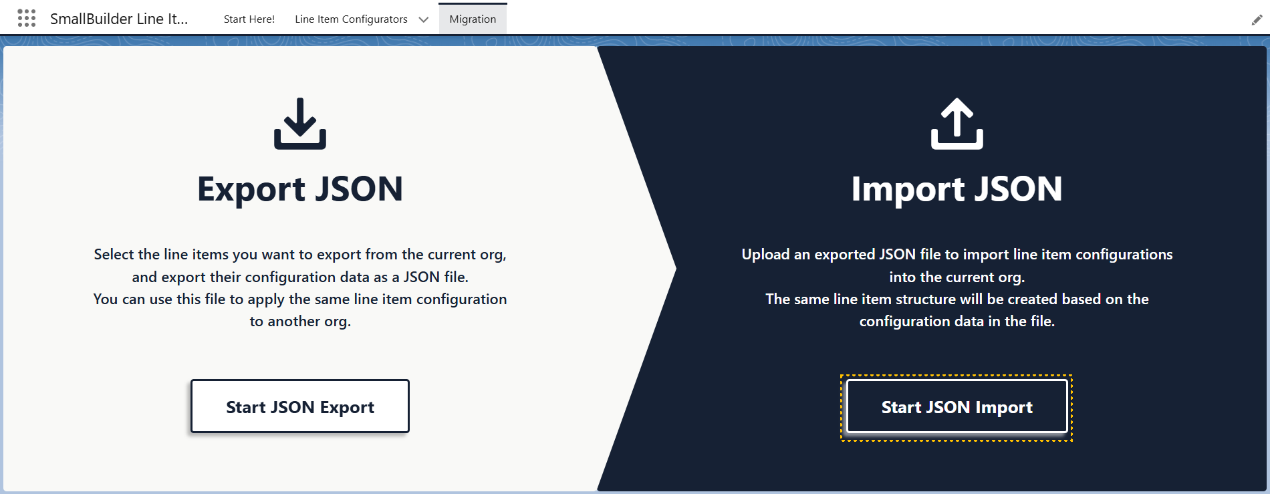Click the download arrow icon above Export JSON
Screen dimensions: 1270x494
[300, 124]
